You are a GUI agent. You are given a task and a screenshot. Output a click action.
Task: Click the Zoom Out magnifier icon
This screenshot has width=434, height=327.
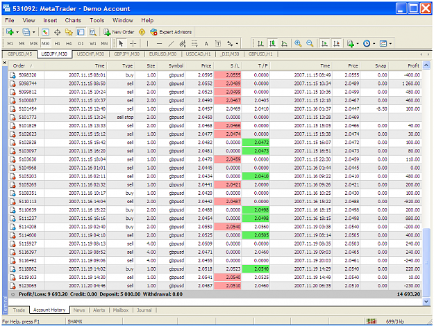coord(310,44)
